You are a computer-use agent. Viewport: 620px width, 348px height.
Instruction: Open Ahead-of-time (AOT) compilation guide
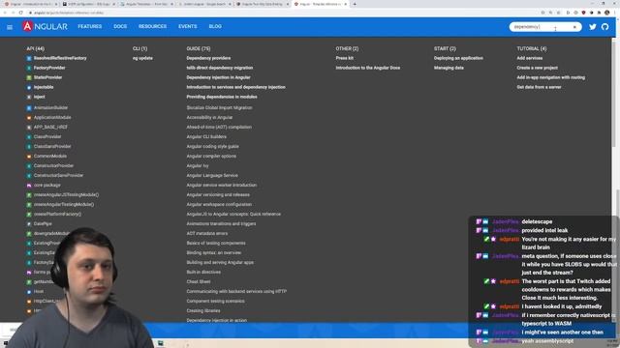(219, 127)
